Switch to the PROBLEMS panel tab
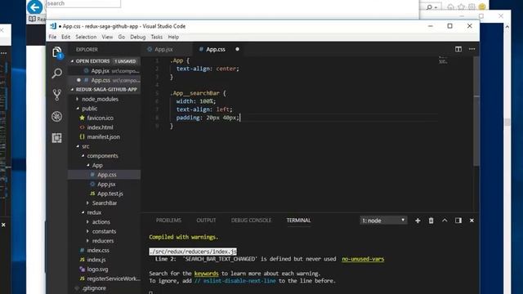The width and height of the screenshot is (523, 294). [168, 220]
